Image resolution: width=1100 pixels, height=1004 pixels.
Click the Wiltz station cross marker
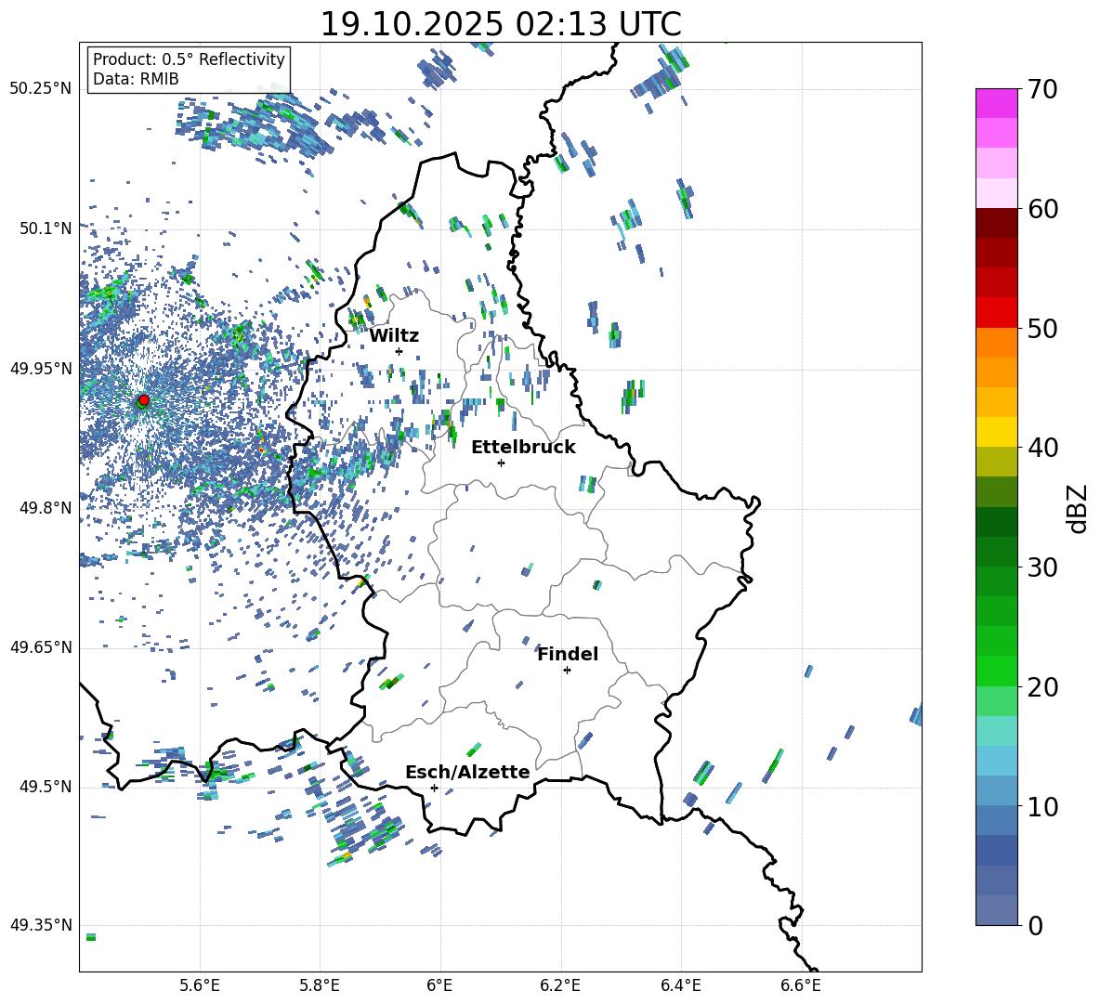point(399,351)
